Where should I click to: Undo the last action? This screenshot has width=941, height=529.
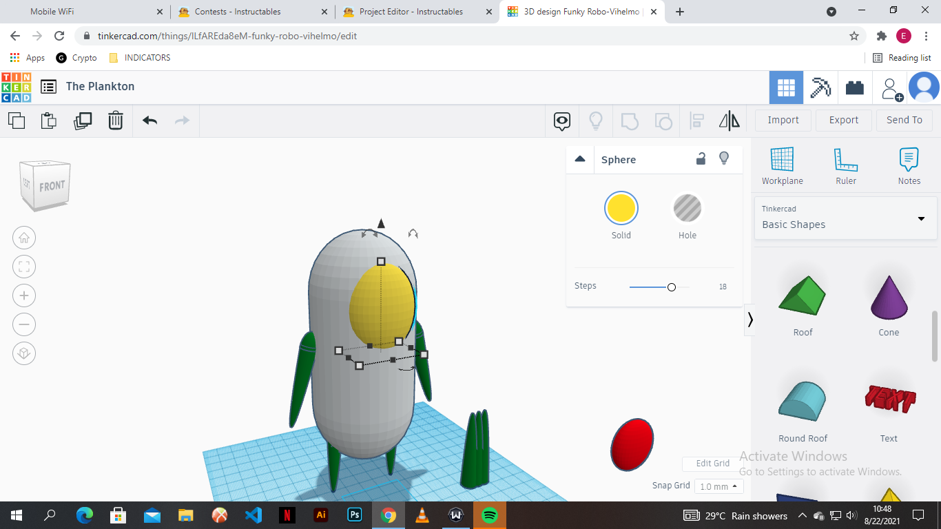click(150, 121)
